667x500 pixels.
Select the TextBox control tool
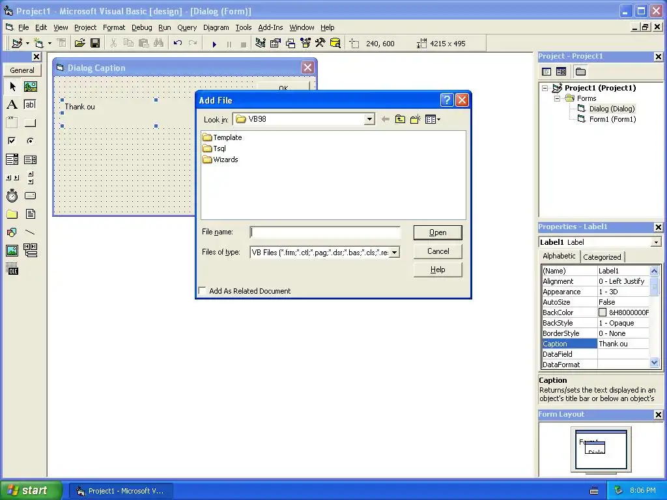pos(30,105)
